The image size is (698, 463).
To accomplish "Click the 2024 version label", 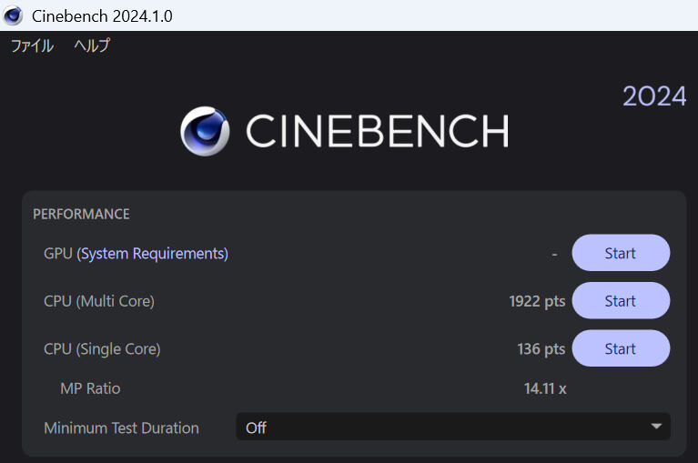I will pos(654,96).
